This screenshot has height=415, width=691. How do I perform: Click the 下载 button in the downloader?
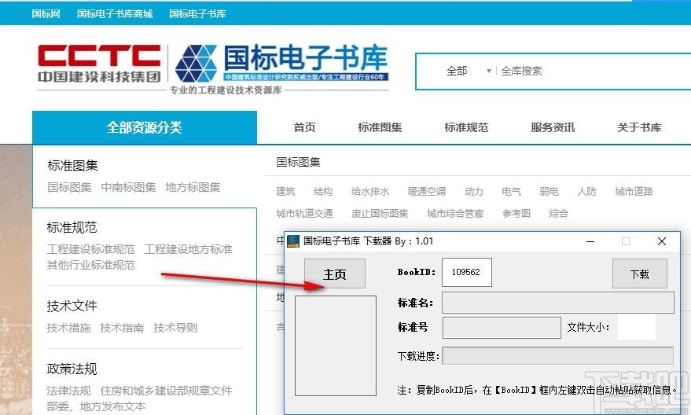point(640,274)
